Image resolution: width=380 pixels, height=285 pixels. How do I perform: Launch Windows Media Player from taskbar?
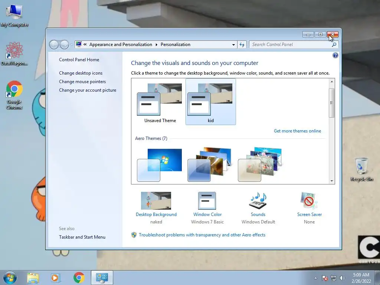[x=55, y=278]
